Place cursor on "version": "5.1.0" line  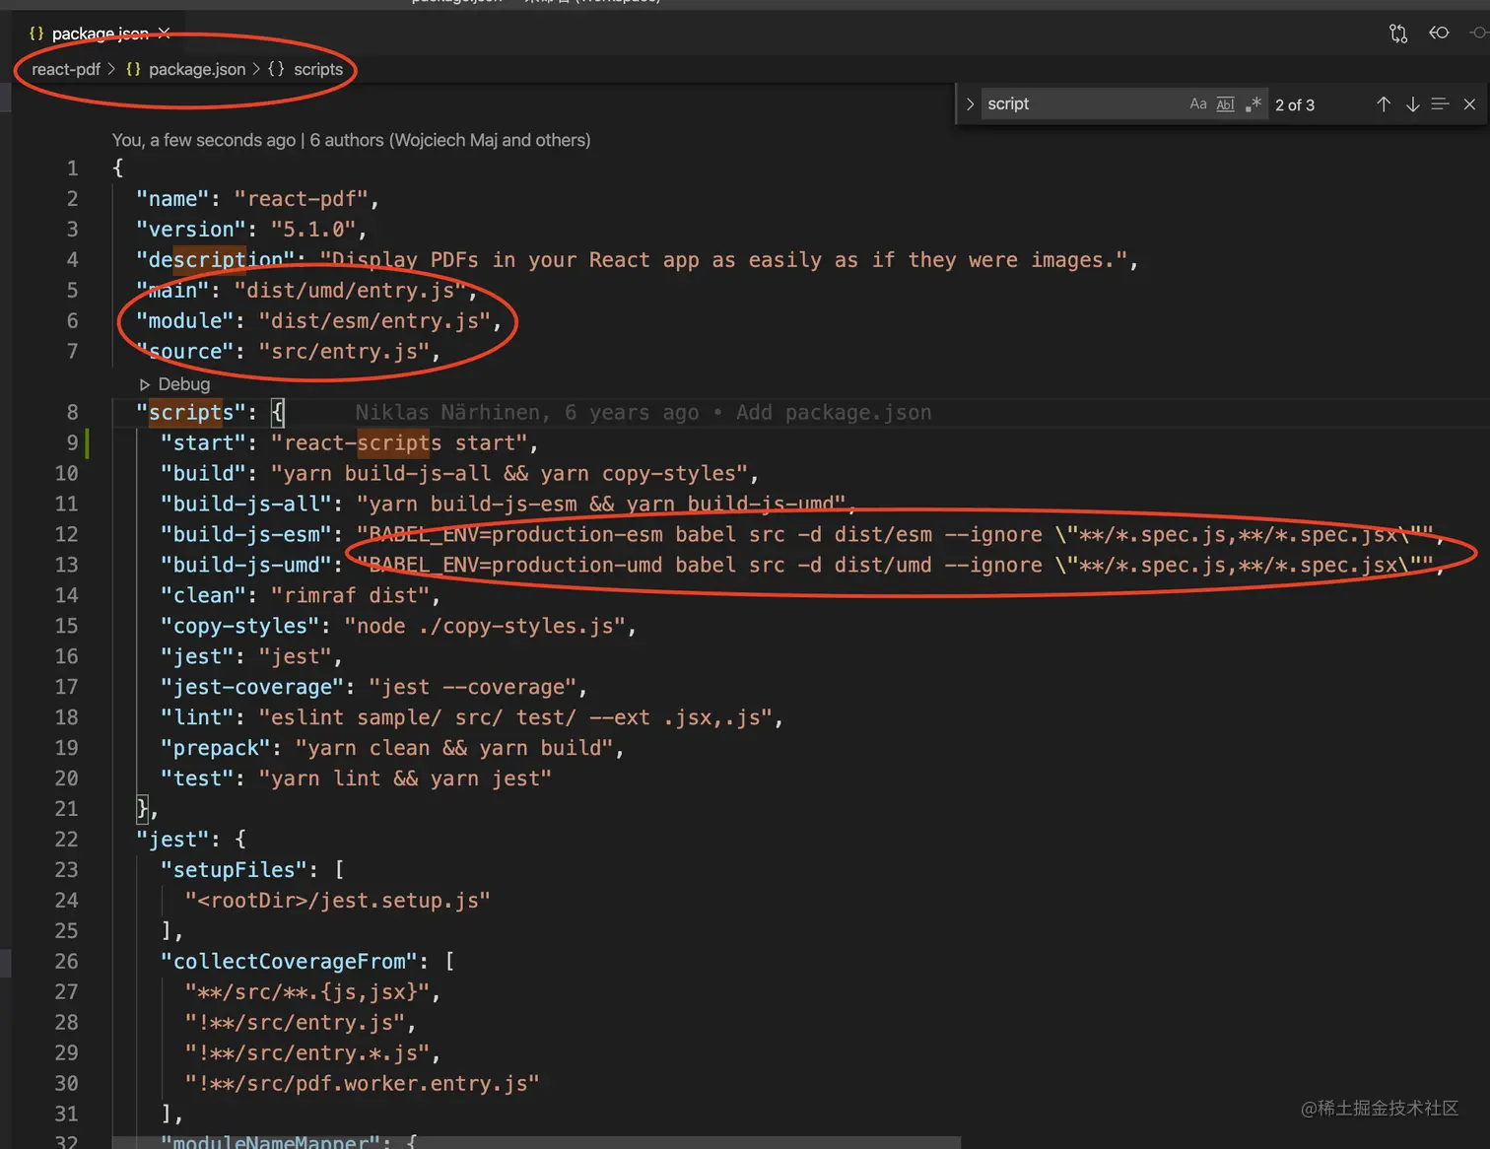pos(251,230)
